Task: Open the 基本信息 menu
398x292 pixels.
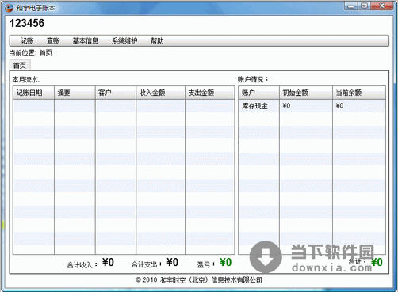Action: coord(86,41)
